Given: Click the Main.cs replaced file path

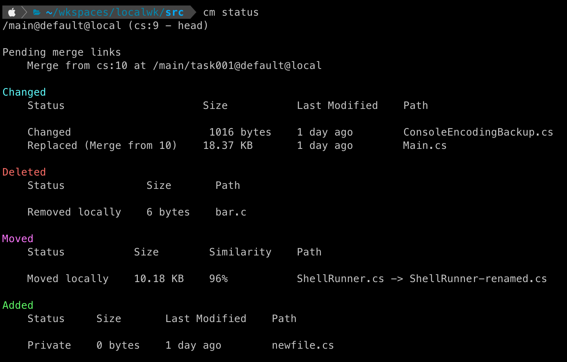Looking at the screenshot, I should [x=424, y=145].
